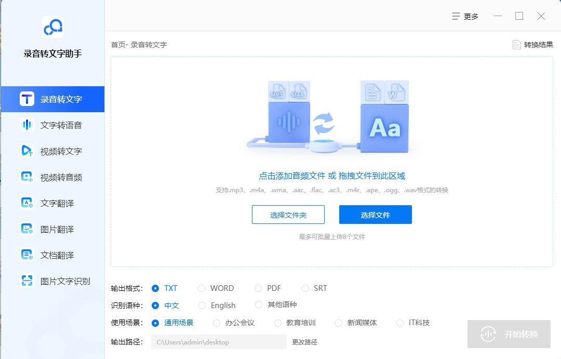Click the play icon beside 视频转文字

(x=27, y=151)
